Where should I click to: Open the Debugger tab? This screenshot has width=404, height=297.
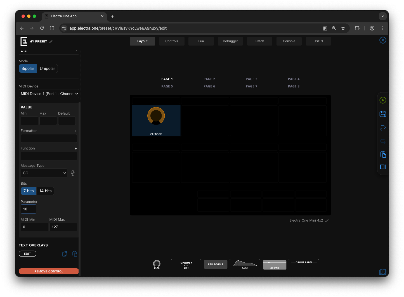pos(230,41)
